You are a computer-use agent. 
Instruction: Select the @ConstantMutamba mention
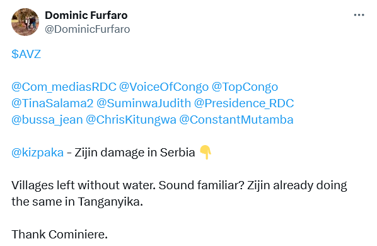pyautogui.click(x=236, y=119)
